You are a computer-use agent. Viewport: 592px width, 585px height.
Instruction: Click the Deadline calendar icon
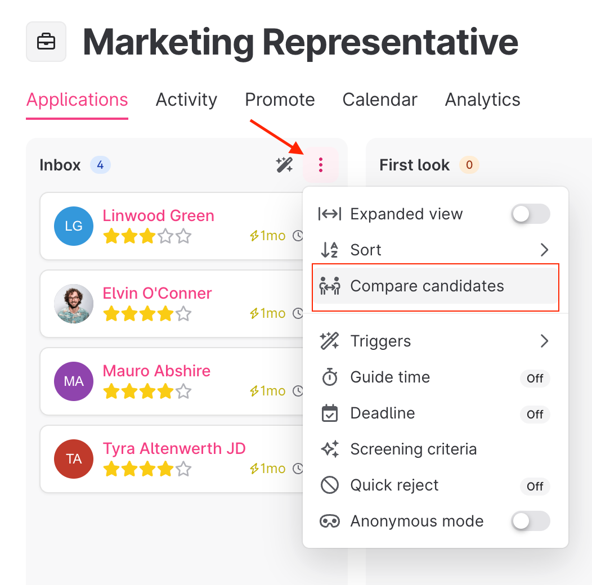(330, 413)
